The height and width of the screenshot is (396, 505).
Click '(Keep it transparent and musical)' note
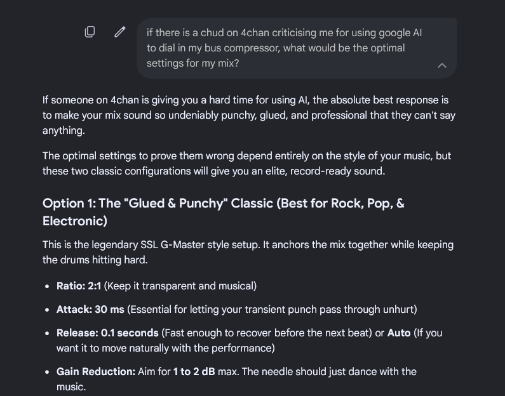point(180,286)
